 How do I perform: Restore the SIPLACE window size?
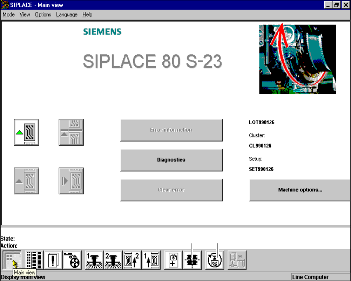pyautogui.click(x=337, y=5)
